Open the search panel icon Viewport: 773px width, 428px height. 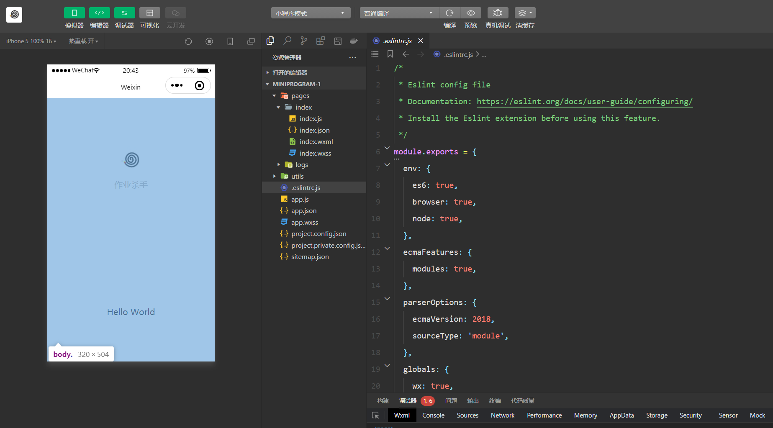(287, 41)
